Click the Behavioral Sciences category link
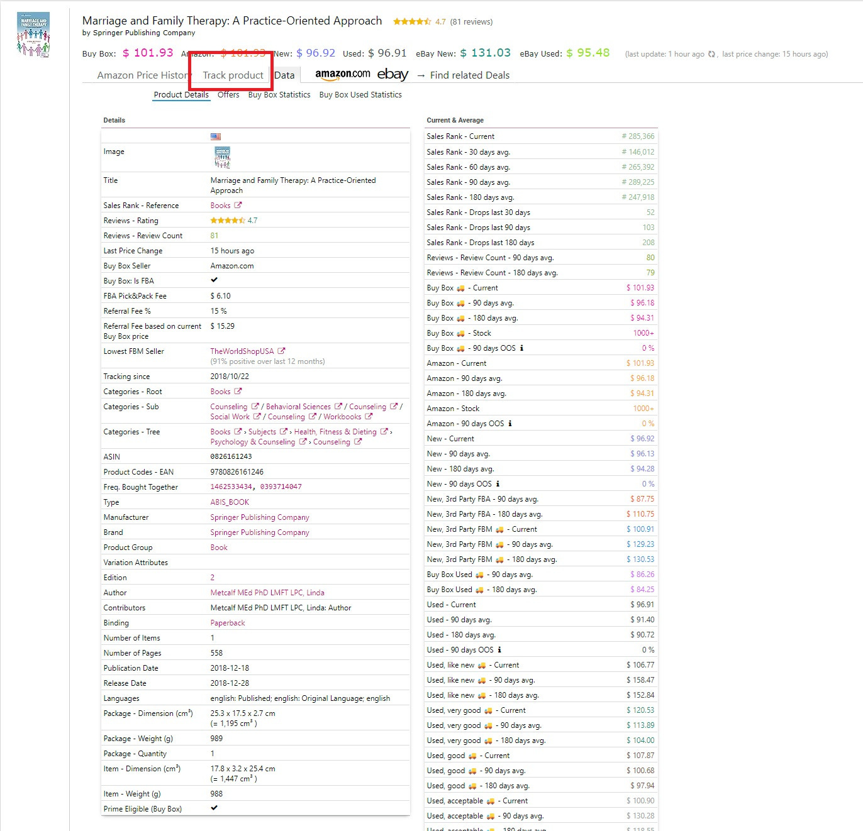 (x=298, y=407)
